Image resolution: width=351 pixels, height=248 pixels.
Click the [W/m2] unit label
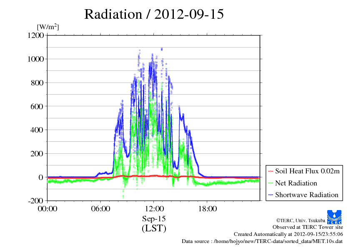pyautogui.click(x=48, y=27)
